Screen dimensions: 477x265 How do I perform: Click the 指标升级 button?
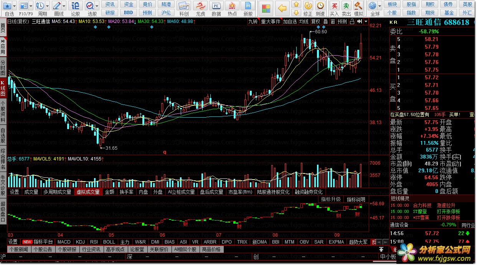point(331,199)
